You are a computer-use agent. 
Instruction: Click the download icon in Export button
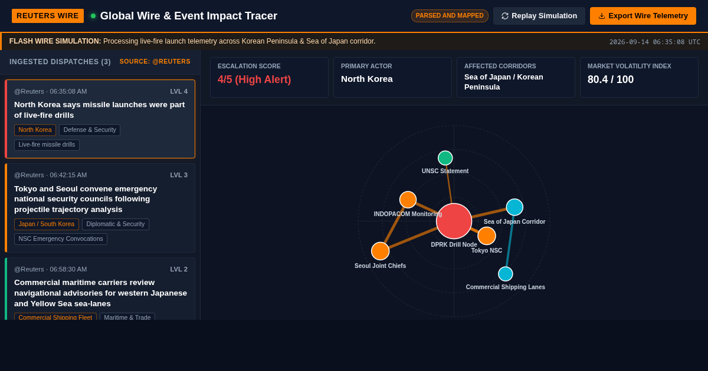pos(602,16)
